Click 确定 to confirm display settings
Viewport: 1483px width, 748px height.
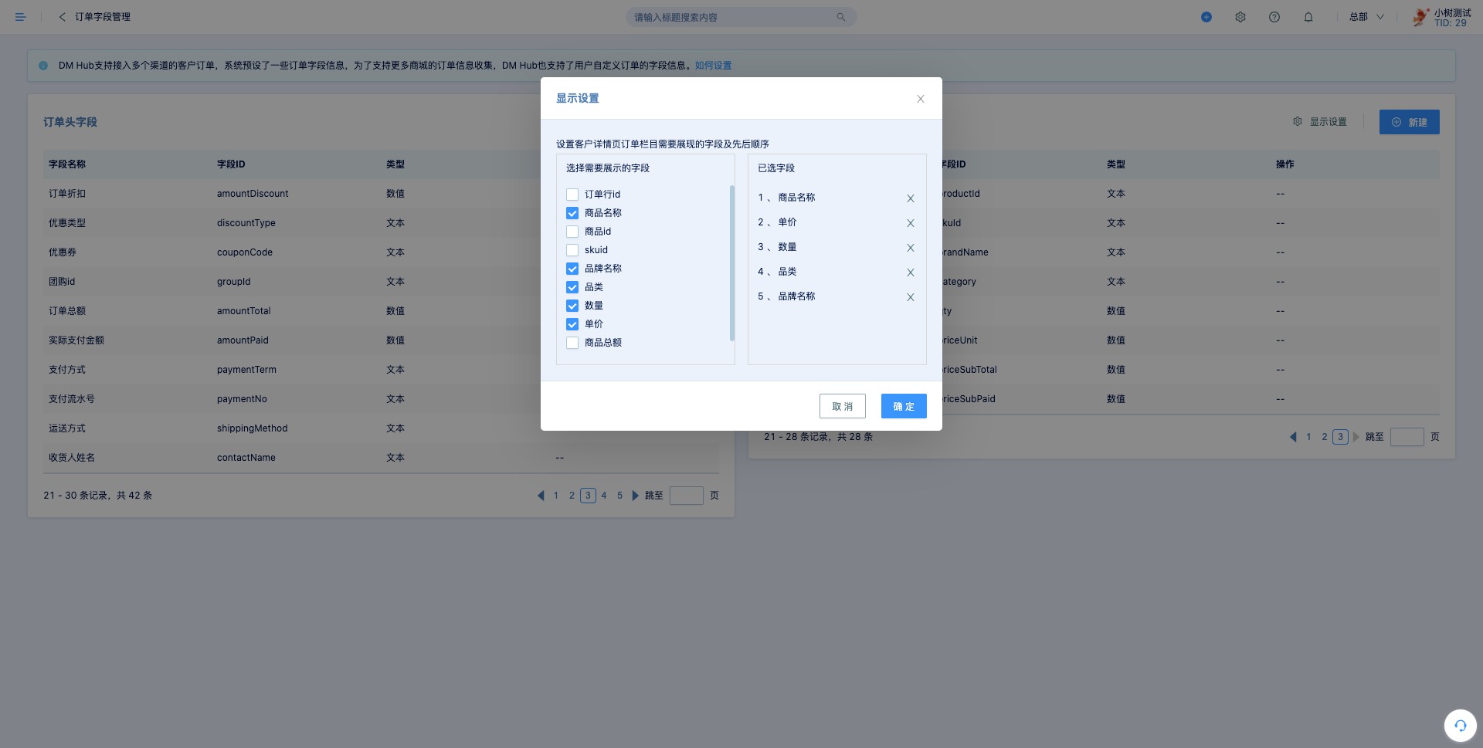[x=904, y=406]
